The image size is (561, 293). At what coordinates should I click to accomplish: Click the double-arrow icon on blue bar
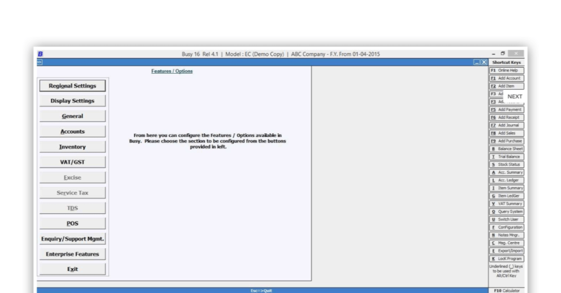(39, 62)
